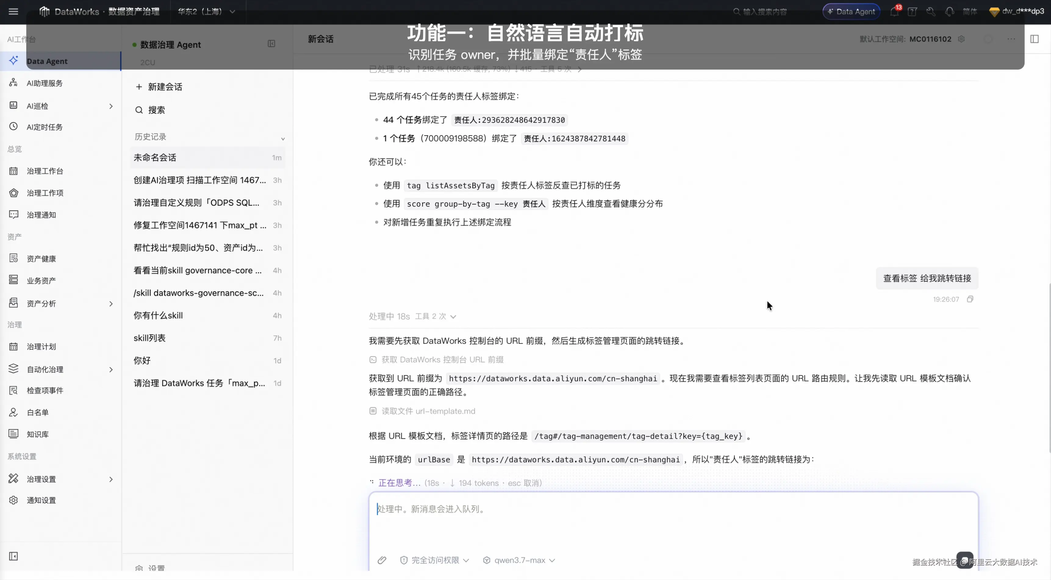The width and height of the screenshot is (1051, 580).
Task: Click the 知识库 sidebar icon
Action: coord(13,434)
